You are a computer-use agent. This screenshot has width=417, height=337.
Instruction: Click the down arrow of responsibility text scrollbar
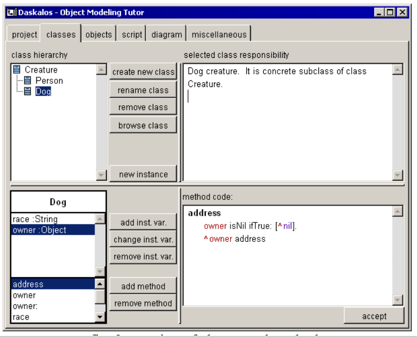(397, 175)
